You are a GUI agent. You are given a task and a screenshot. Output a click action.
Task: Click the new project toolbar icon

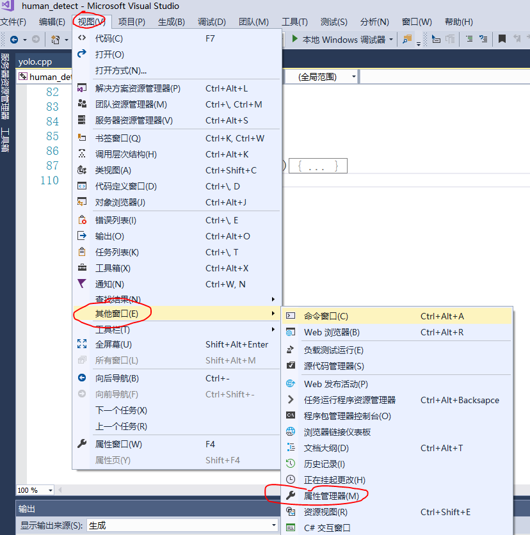[55, 40]
